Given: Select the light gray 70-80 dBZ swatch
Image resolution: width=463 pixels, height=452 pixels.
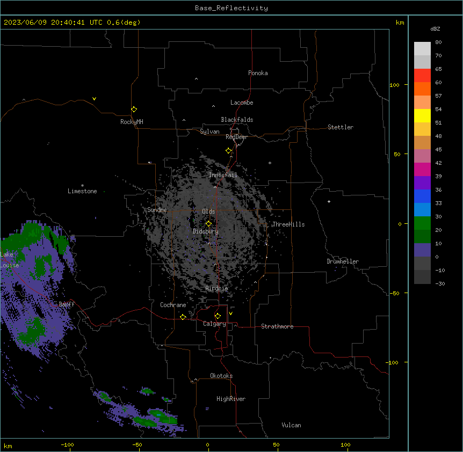Looking at the screenshot, I should [x=422, y=49].
